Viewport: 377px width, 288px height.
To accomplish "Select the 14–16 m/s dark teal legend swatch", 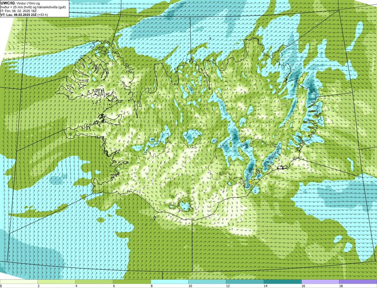I will [x=283, y=282].
